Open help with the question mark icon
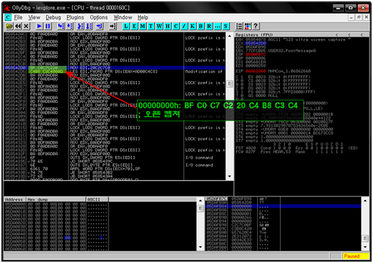The image size is (373, 263). 256,26
